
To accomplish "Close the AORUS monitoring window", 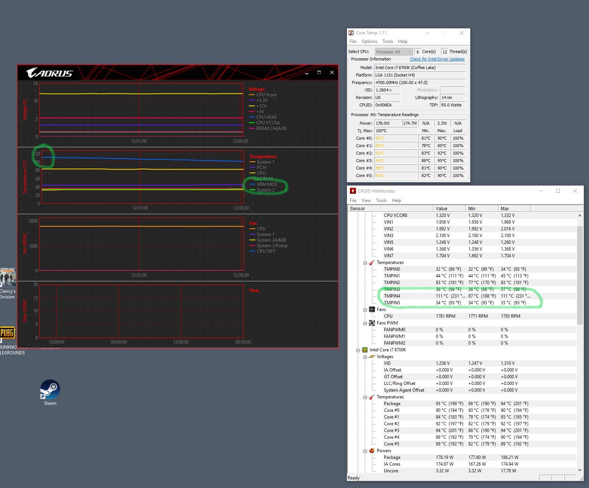I will 332,72.
